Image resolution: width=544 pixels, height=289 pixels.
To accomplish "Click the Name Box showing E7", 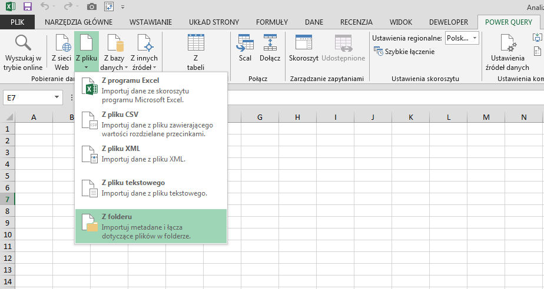I will [x=28, y=98].
